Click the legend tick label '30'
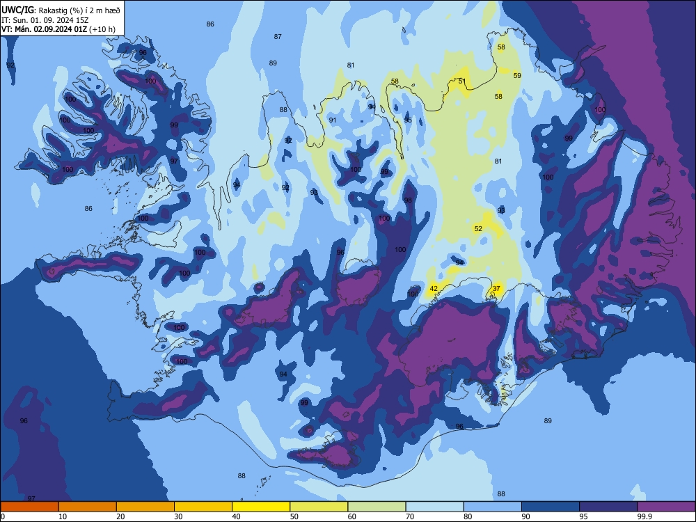696x522 pixels. pos(178,516)
